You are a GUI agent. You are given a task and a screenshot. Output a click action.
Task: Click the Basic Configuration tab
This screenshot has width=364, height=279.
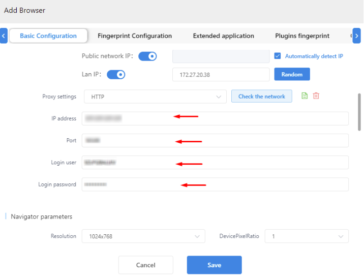48,36
